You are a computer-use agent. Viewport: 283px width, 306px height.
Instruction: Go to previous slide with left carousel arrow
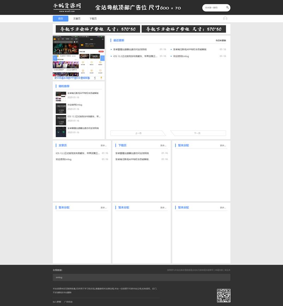pos(55,58)
